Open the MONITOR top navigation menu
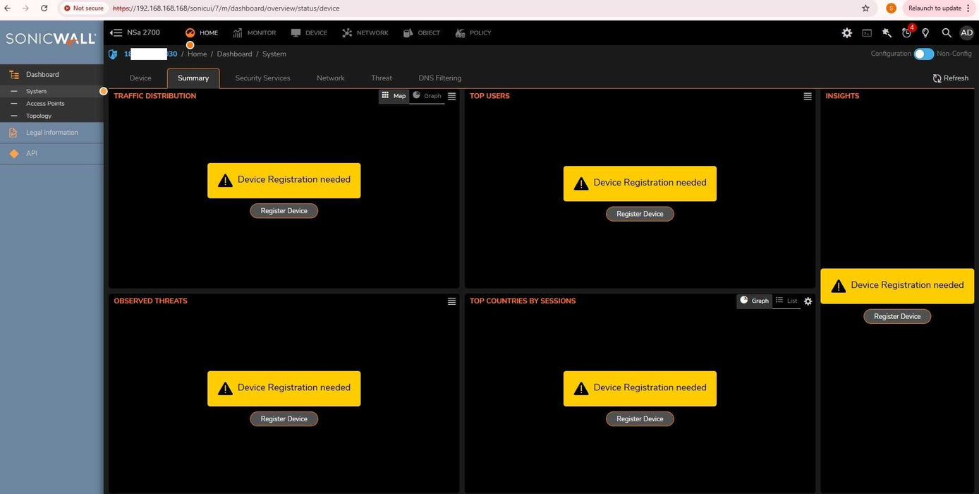Screen dimensions: 979x494 254,33
